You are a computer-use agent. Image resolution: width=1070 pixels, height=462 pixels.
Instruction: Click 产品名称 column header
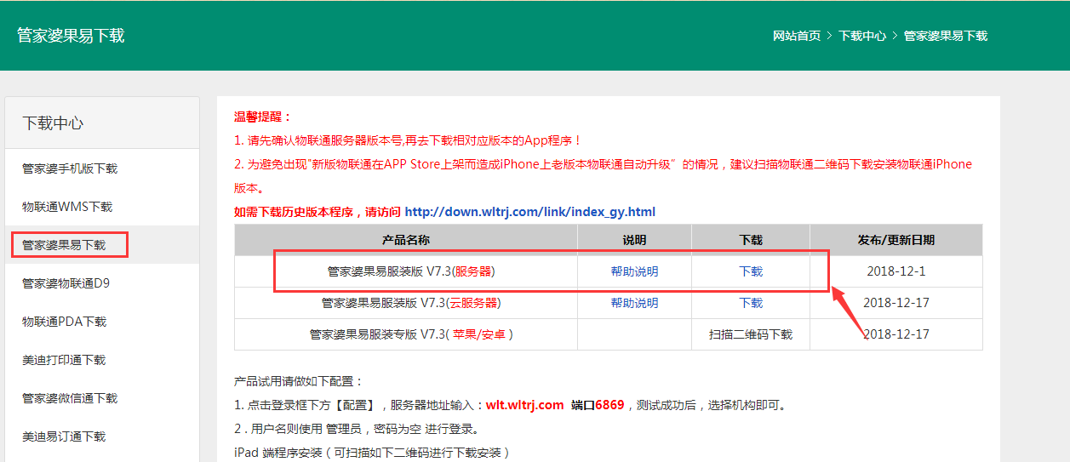coord(406,240)
